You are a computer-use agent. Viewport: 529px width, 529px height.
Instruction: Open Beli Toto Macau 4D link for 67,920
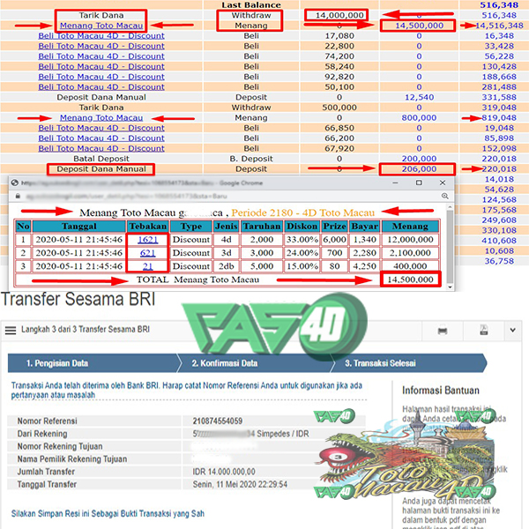101,148
